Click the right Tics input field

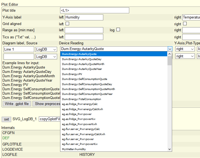pyautogui.click(x=191, y=37)
